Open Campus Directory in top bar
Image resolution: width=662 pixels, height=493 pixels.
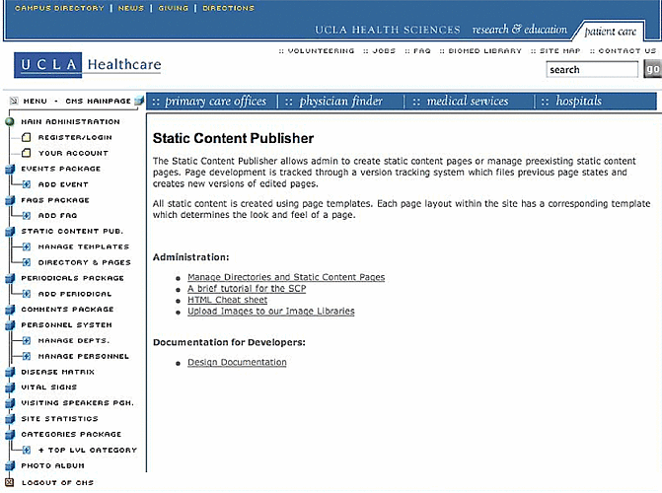point(59,8)
